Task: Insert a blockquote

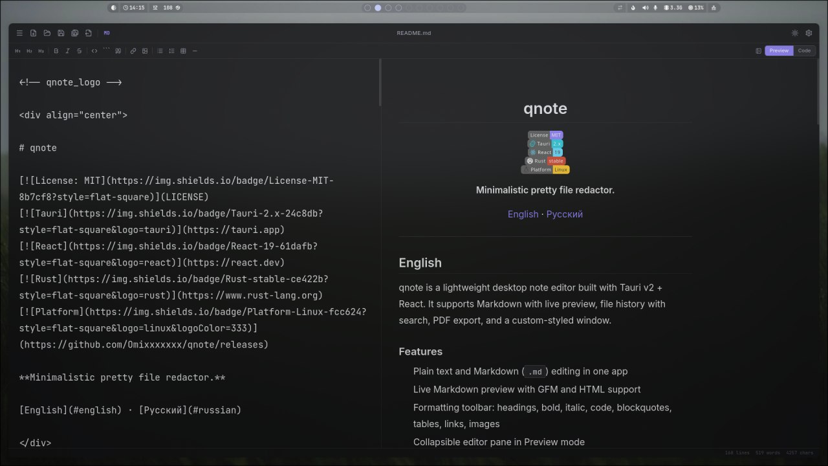Action: pos(118,50)
